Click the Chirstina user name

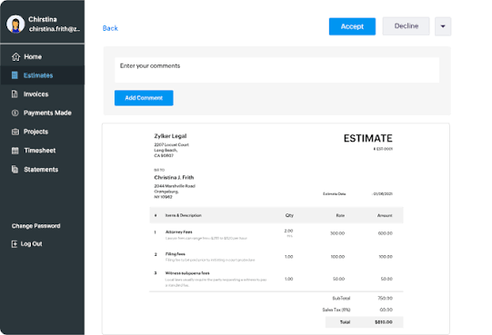(x=43, y=19)
